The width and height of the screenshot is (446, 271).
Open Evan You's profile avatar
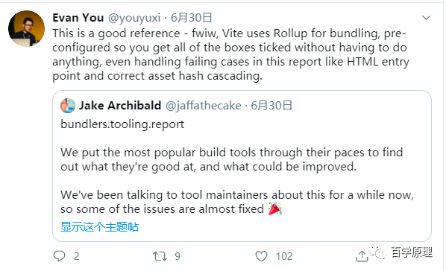[x=26, y=28]
